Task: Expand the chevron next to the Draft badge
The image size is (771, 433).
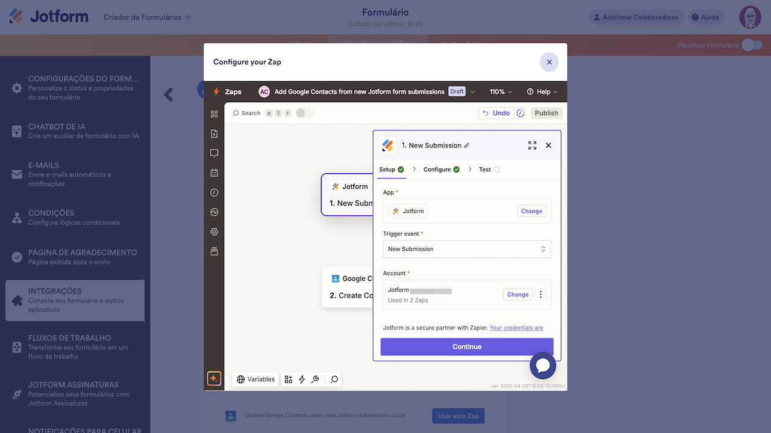Action: pos(472,91)
